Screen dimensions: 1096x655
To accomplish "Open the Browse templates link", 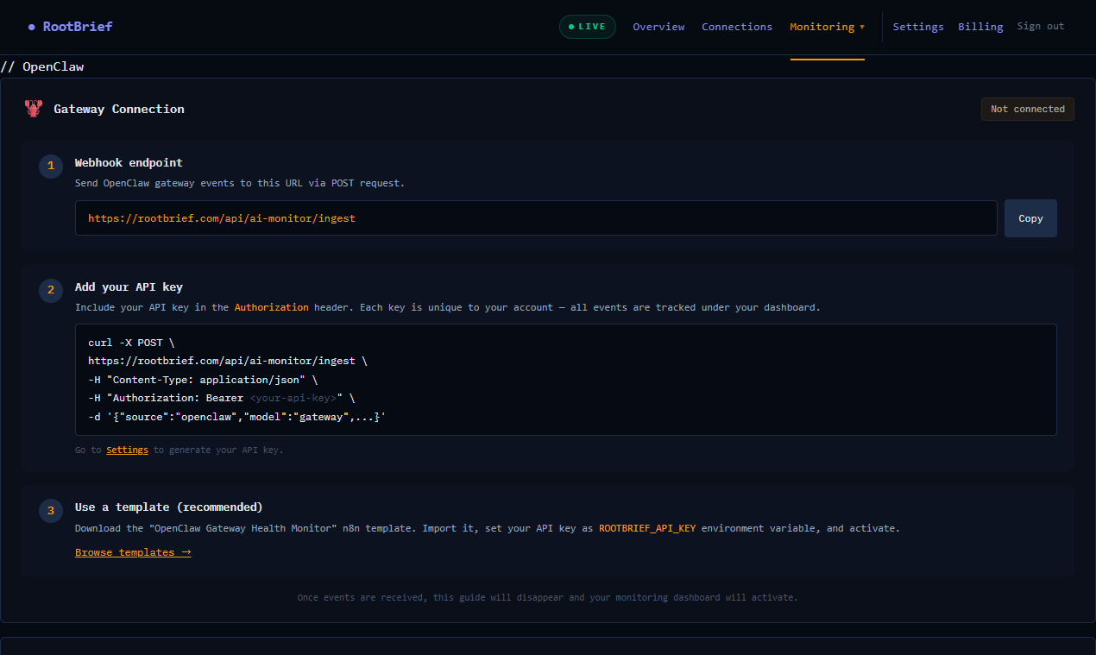I will pyautogui.click(x=133, y=552).
